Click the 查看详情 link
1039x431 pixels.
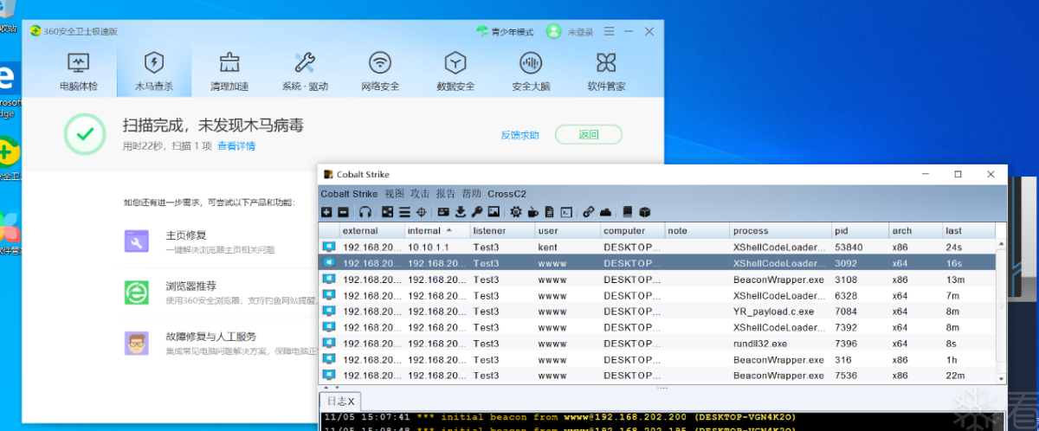tap(236, 146)
